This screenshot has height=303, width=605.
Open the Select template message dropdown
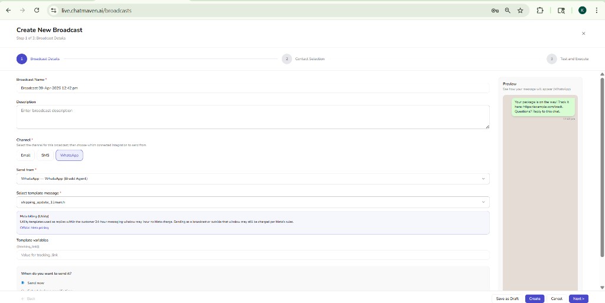[x=253, y=202]
